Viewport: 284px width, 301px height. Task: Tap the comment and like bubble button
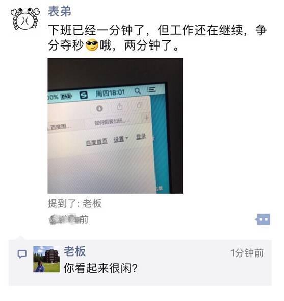click(x=263, y=219)
